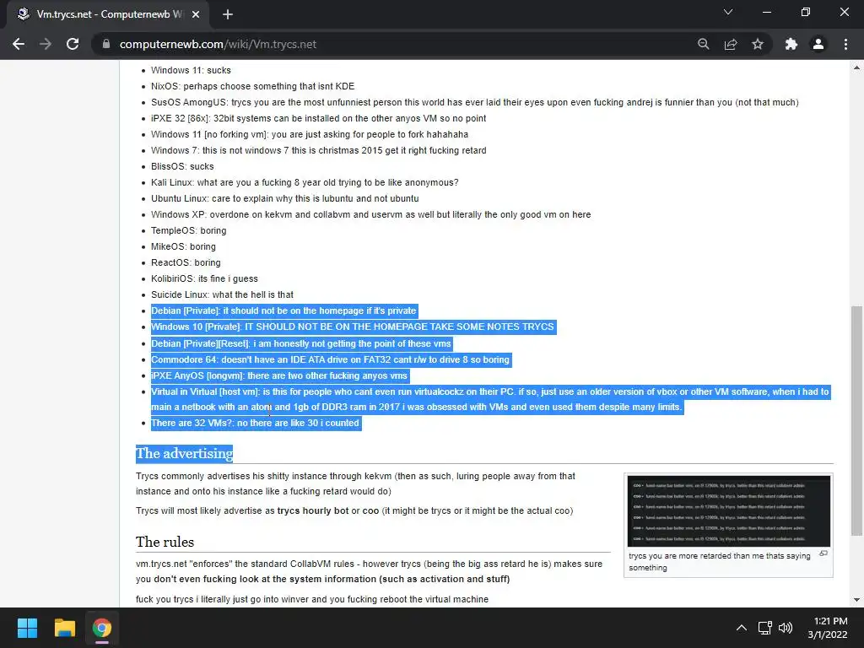
Task: Click the KolibiriOS list entry
Action: point(204,278)
